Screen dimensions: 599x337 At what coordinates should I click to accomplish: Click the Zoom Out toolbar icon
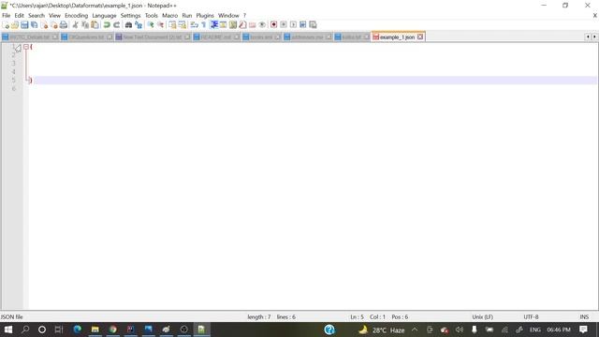160,25
